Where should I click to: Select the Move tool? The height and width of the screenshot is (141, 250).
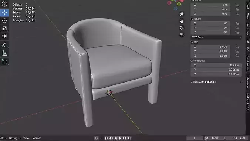pos(4,13)
